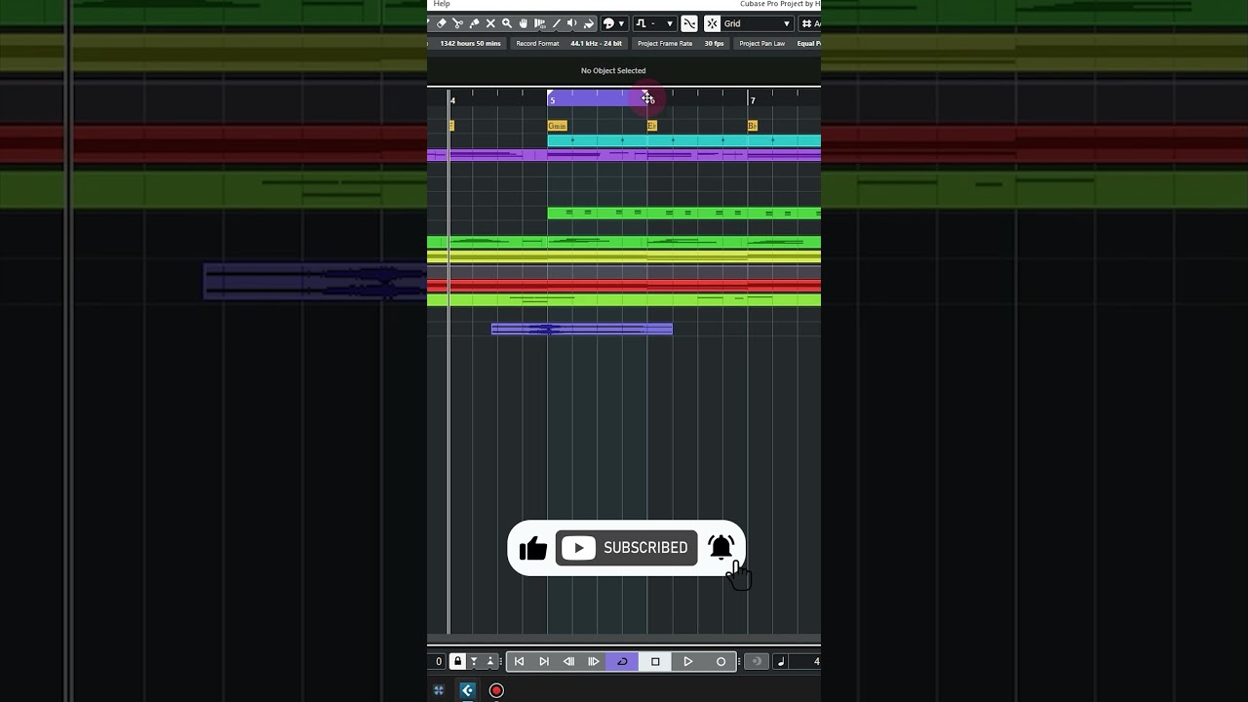The height and width of the screenshot is (702, 1248).
Task: Click the Project Frame Rate 30 fps value
Action: [x=714, y=44]
